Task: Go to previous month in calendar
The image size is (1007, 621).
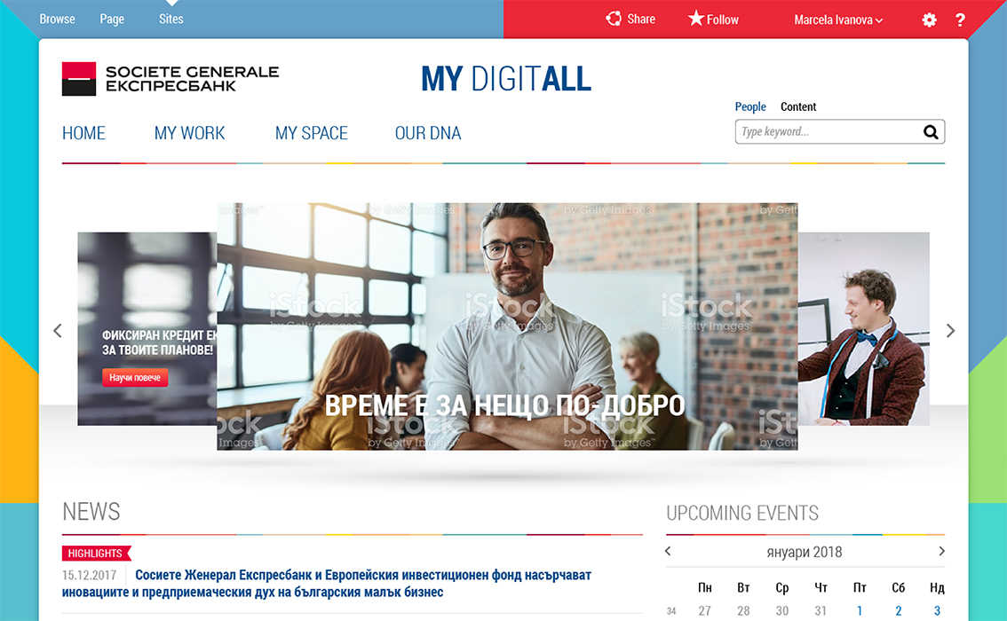Action: tap(668, 551)
